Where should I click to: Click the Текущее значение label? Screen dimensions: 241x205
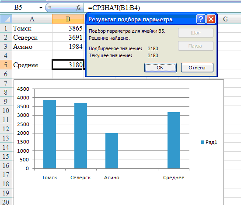click(111, 55)
